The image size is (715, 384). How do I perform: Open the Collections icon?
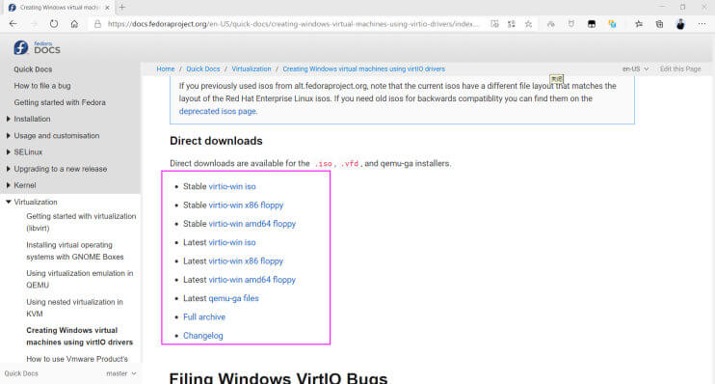(x=659, y=24)
